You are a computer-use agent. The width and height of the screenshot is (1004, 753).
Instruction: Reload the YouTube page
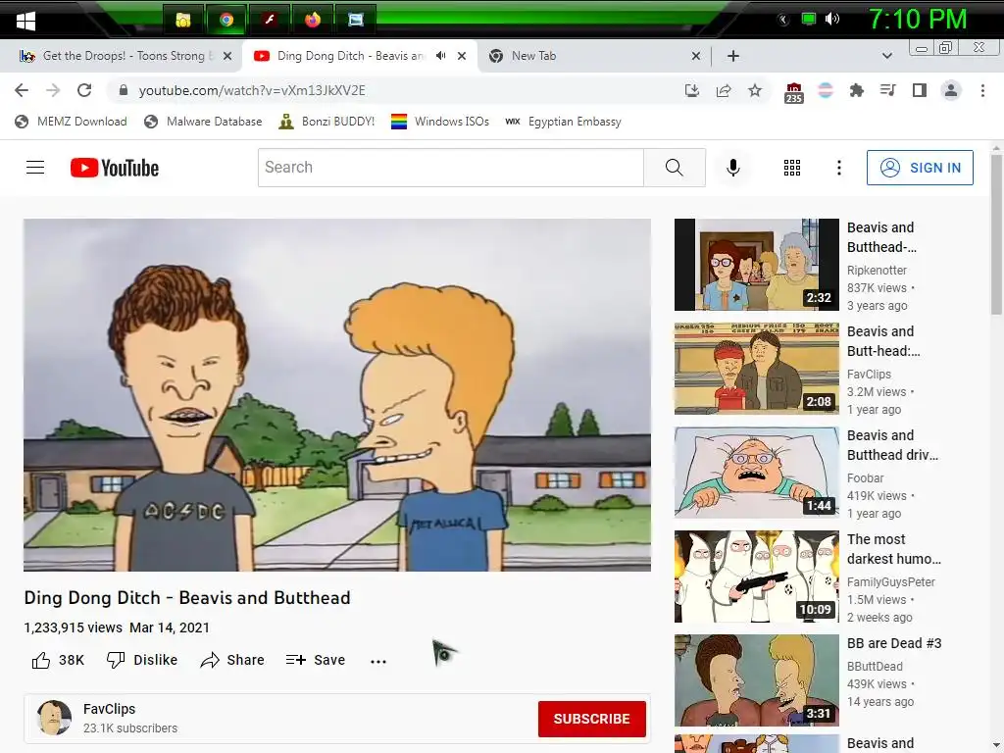click(x=84, y=90)
